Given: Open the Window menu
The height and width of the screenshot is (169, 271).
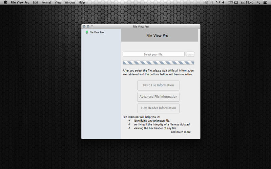Looking at the screenshot, I should (70, 2).
